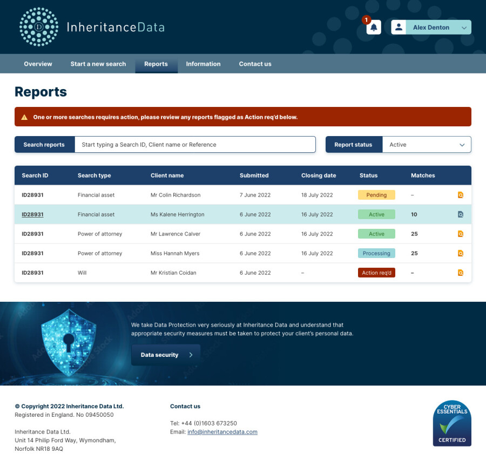Open the info@inheritancedata.com email link
The image size is (486, 467).
pyautogui.click(x=222, y=432)
